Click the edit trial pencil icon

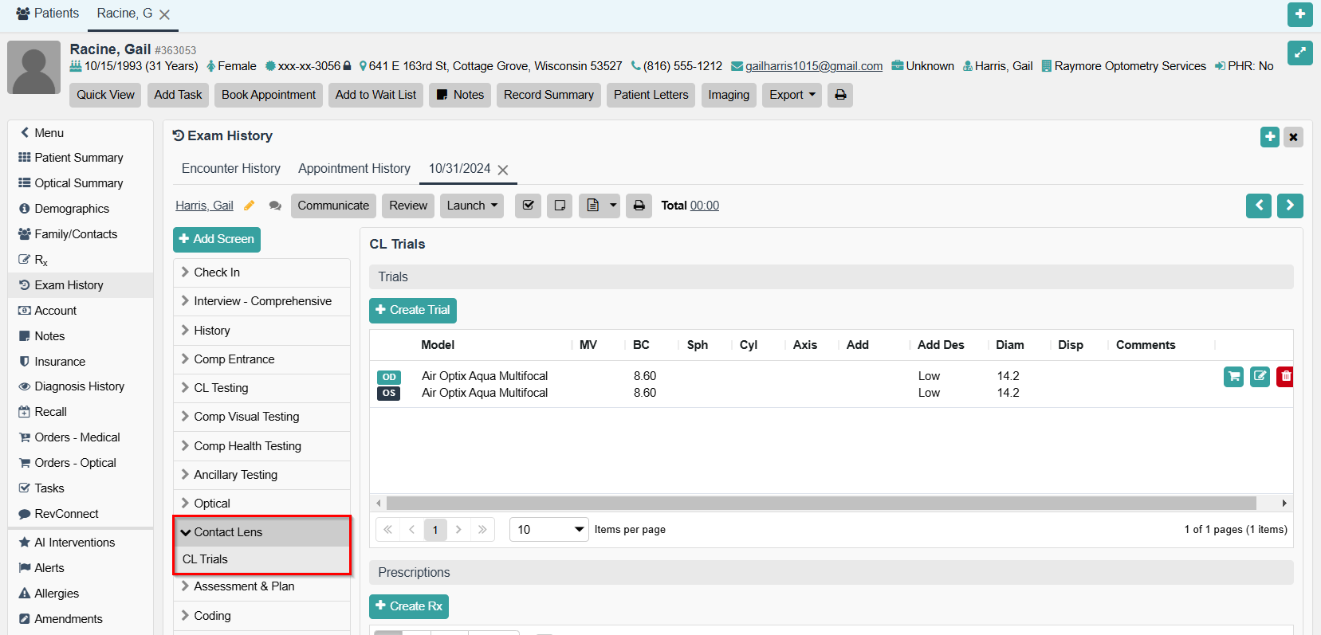point(1260,376)
